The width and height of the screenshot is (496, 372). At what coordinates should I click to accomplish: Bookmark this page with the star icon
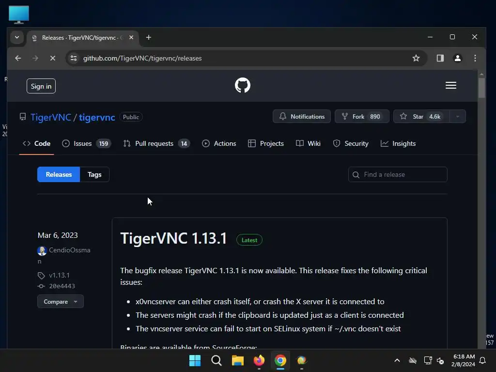[416, 58]
